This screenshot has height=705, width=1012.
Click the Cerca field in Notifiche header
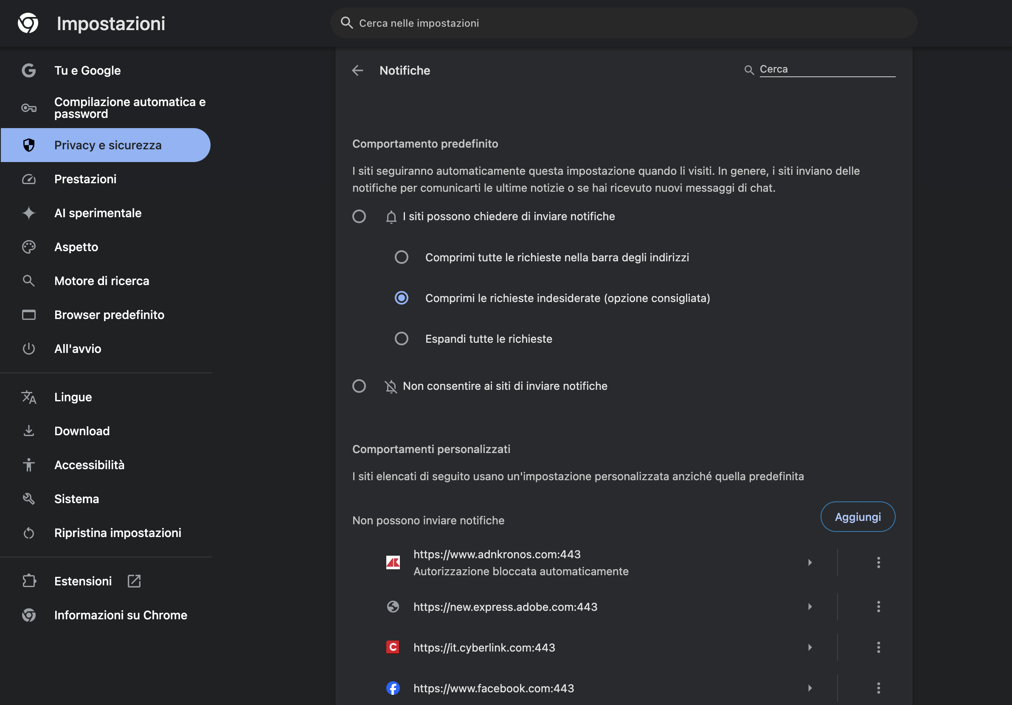pyautogui.click(x=826, y=70)
